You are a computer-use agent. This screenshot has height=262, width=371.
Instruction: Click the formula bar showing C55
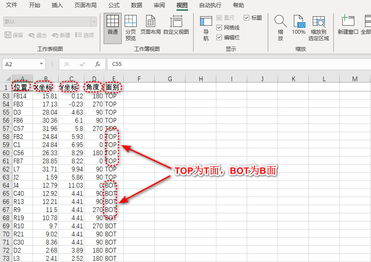point(236,64)
